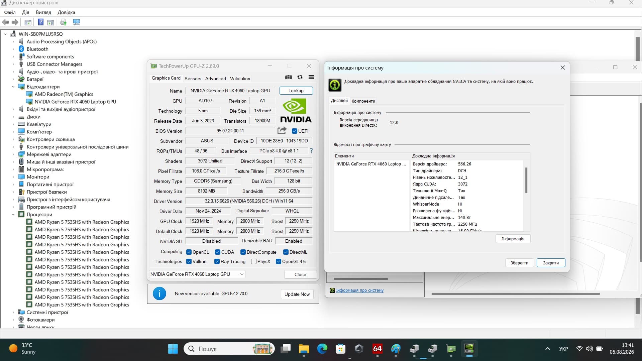Click the BIOS export share icon in GPU-Z
The height and width of the screenshot is (361, 642).
[x=282, y=130]
